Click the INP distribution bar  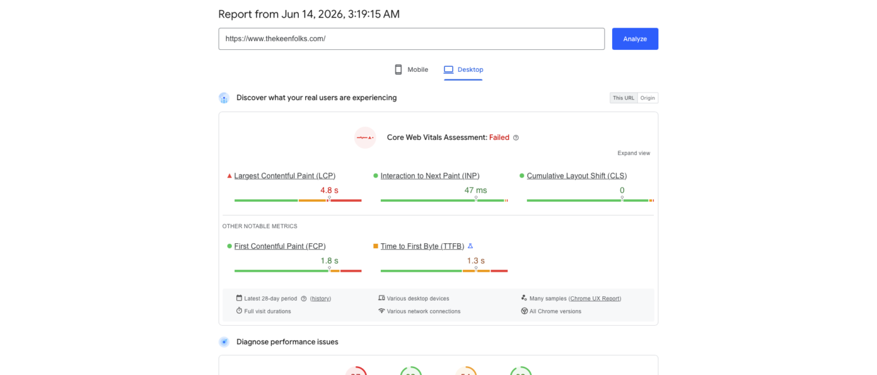444,201
